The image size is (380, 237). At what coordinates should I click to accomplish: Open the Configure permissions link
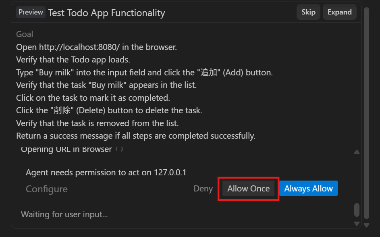pos(46,189)
